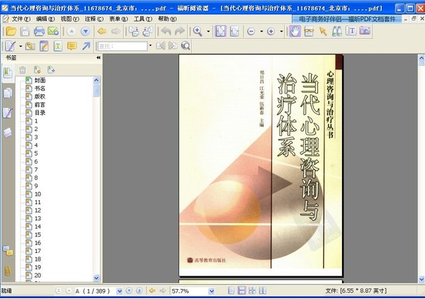Open the 工具 (Tools) menu

pos(143,19)
